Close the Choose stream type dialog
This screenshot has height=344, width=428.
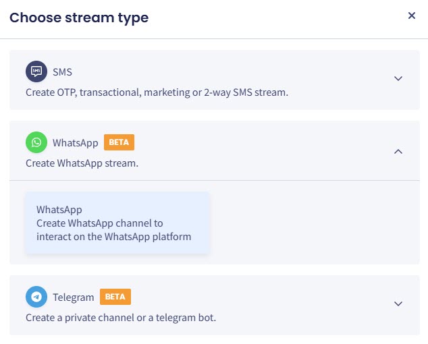[x=412, y=16]
